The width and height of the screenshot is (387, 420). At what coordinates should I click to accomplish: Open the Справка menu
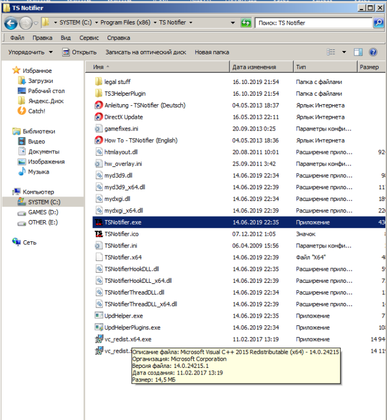pos(119,38)
